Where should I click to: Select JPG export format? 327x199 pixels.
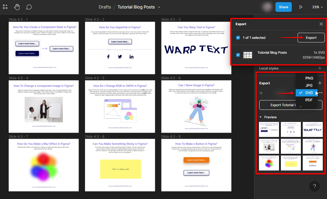click(309, 86)
